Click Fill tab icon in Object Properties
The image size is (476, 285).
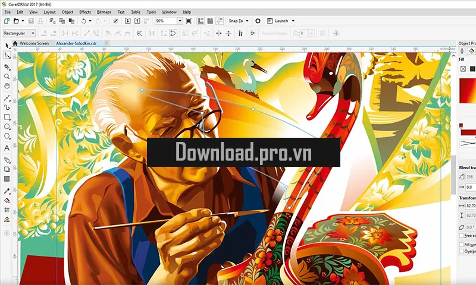(x=471, y=51)
